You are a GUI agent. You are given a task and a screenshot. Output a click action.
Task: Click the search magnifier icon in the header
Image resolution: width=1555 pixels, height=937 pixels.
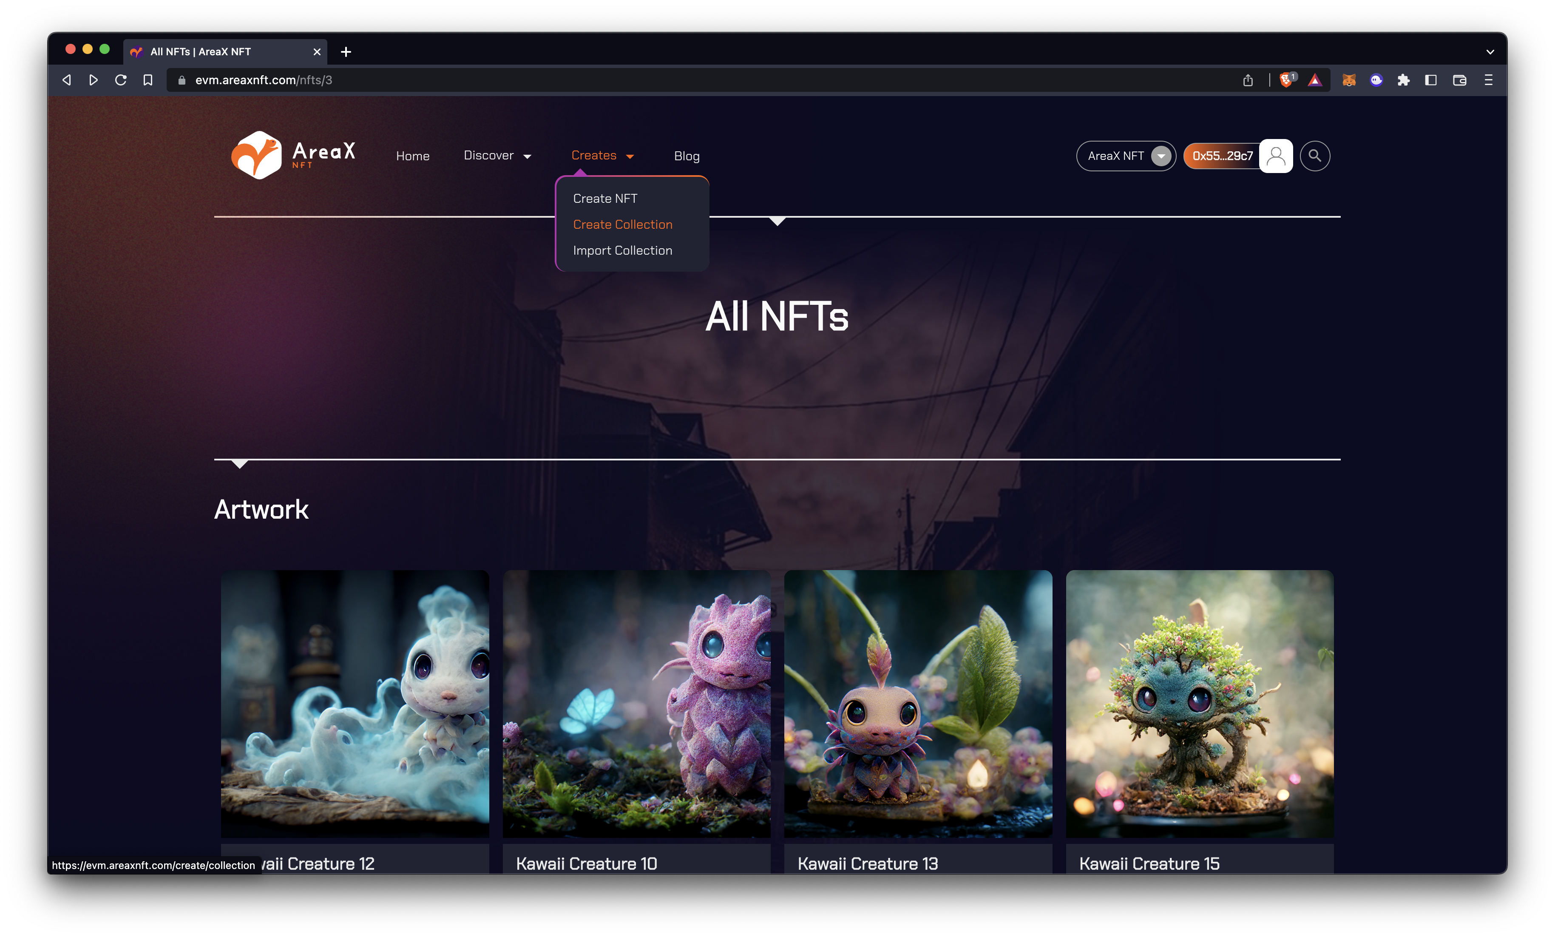pyautogui.click(x=1314, y=156)
